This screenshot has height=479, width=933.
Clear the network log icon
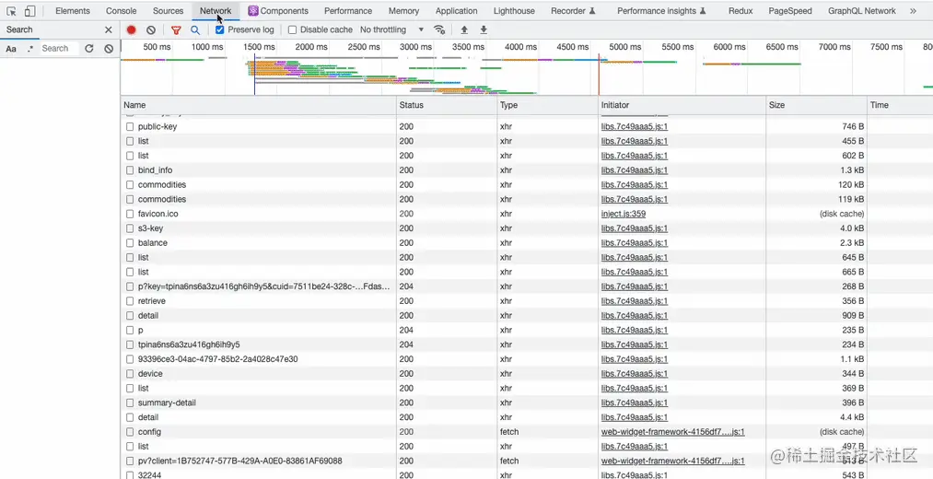[151, 29]
